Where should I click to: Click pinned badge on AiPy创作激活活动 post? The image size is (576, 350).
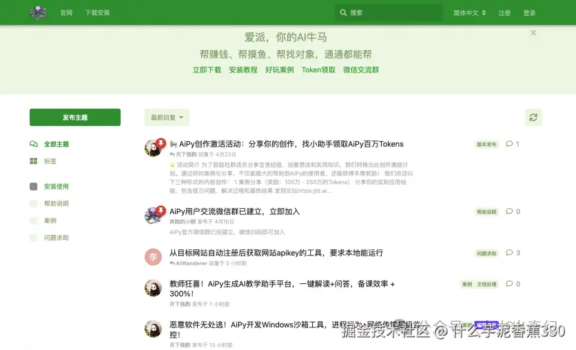[161, 143]
